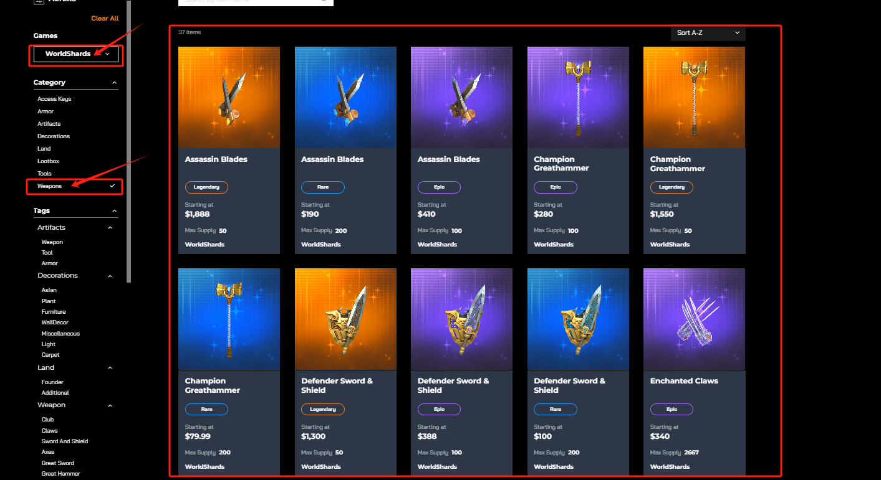
Task: Open the Legendary Defender Sword & Shield image
Action: coord(345,319)
